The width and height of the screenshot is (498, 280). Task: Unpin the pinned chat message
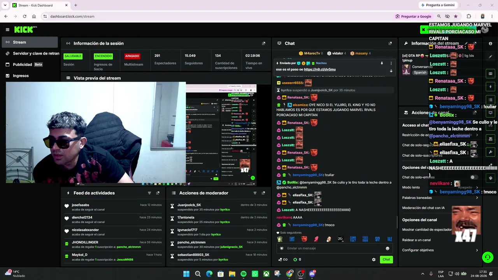coord(382,63)
